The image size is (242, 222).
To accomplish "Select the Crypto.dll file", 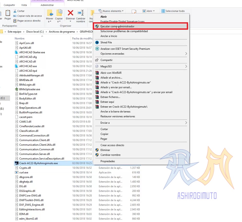I will (25, 168).
